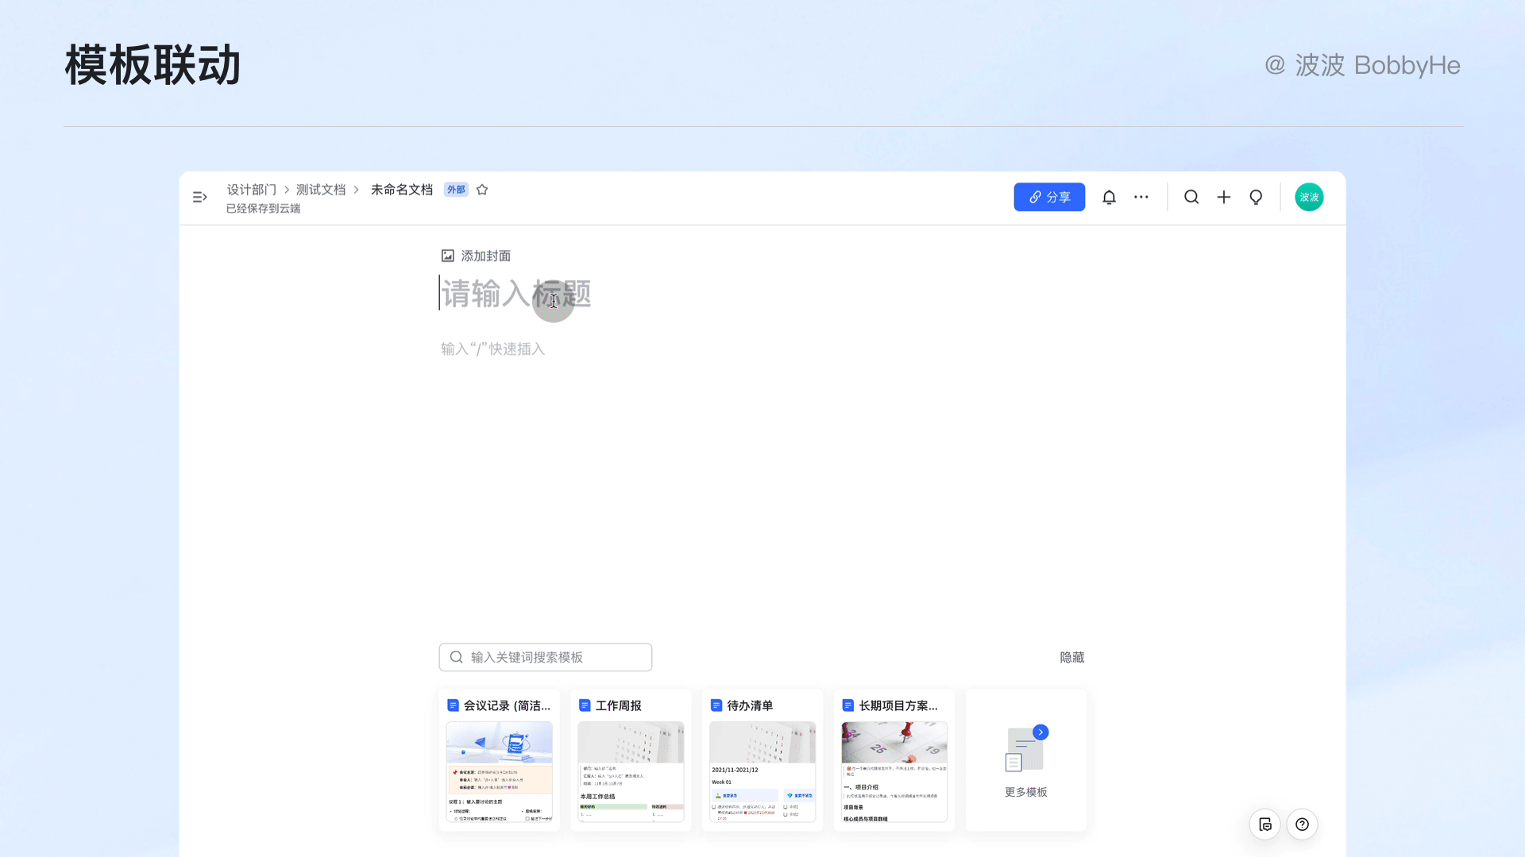The width and height of the screenshot is (1525, 857).
Task: Focus the template keyword search field
Action: (x=546, y=657)
